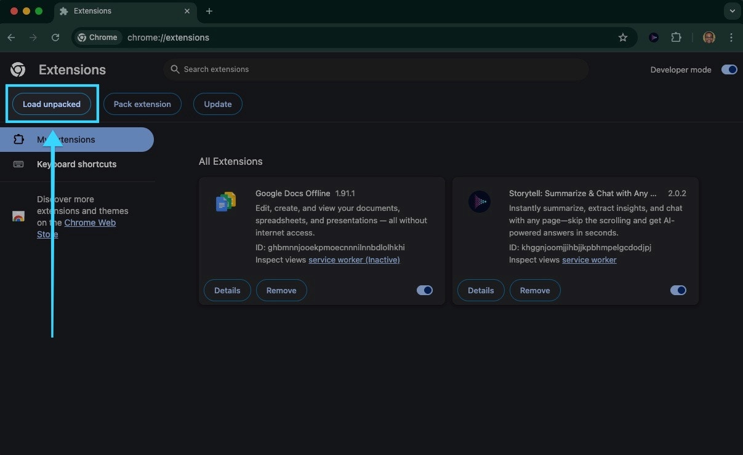Screen dimensions: 743x455
Task: Click the Chrome logo beside Extensions title
Action: [18, 69]
